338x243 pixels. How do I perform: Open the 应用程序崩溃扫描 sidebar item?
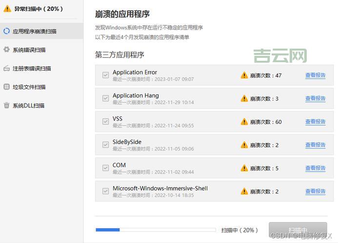[x=41, y=31]
